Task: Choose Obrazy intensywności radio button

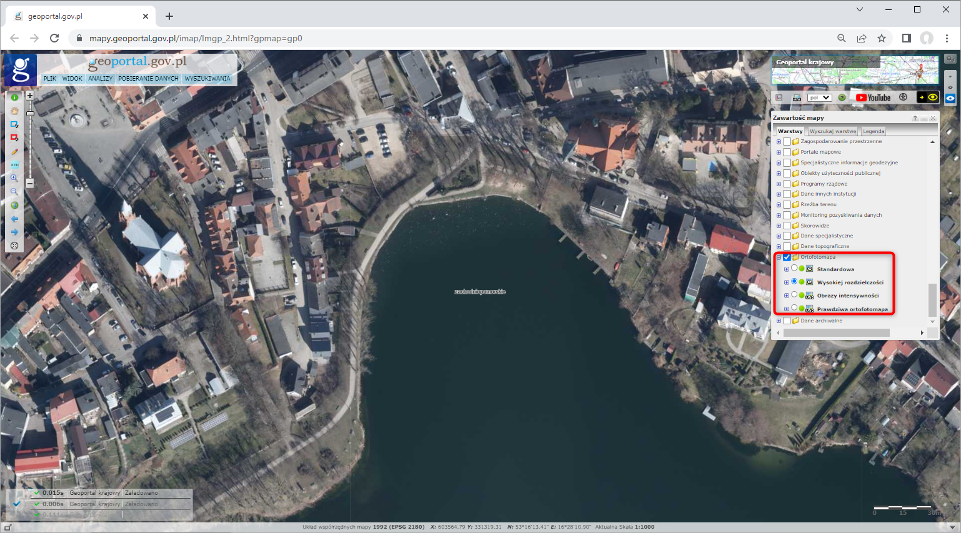Action: [x=794, y=294]
